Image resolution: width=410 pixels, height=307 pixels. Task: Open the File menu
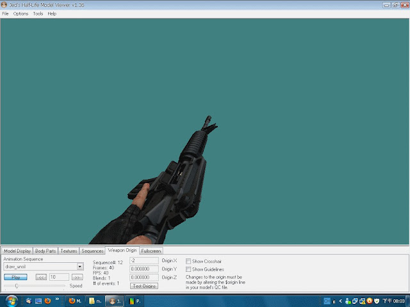click(x=5, y=13)
